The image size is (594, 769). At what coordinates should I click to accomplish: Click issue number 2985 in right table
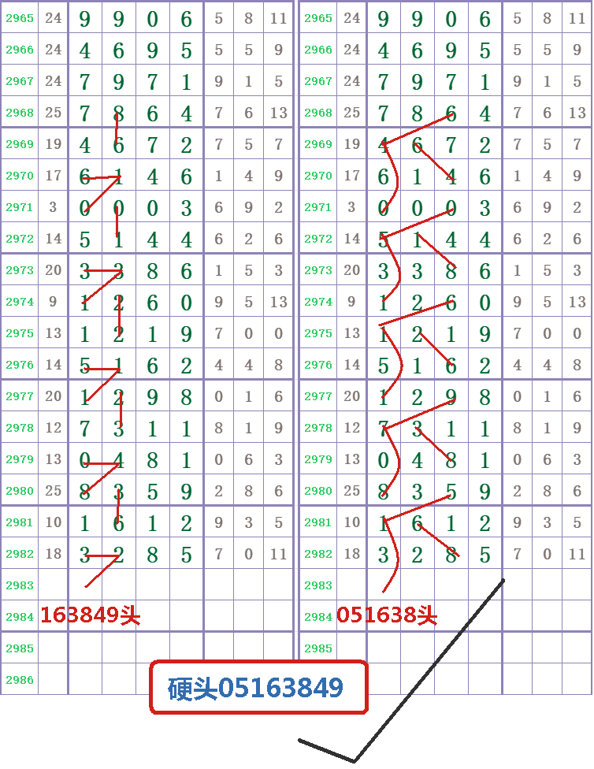[318, 648]
